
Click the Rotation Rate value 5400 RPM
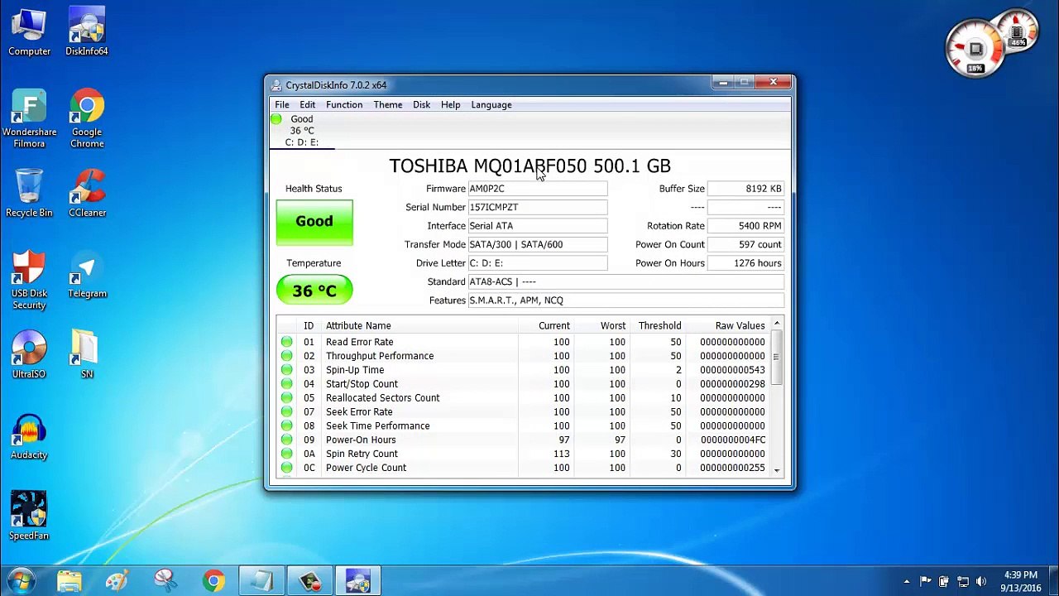point(745,226)
